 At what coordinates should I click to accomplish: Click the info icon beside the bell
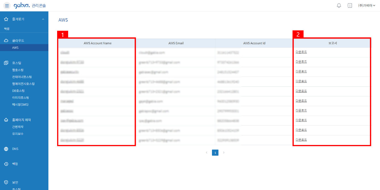350,6
